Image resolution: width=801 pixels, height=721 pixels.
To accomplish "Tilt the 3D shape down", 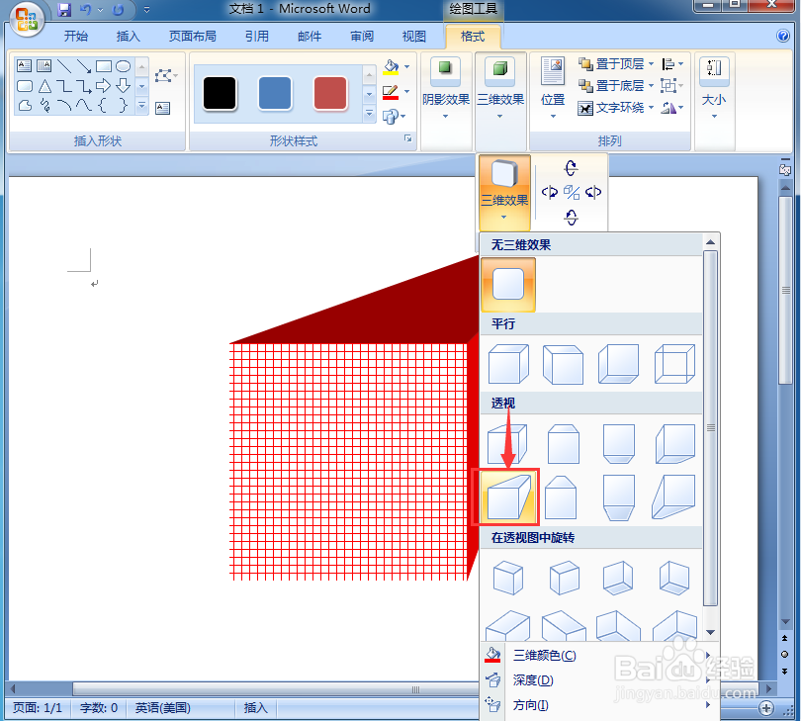I will coord(572,218).
